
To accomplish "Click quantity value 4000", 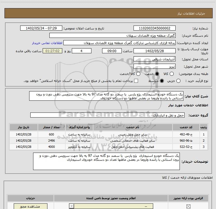I will 51,147.
